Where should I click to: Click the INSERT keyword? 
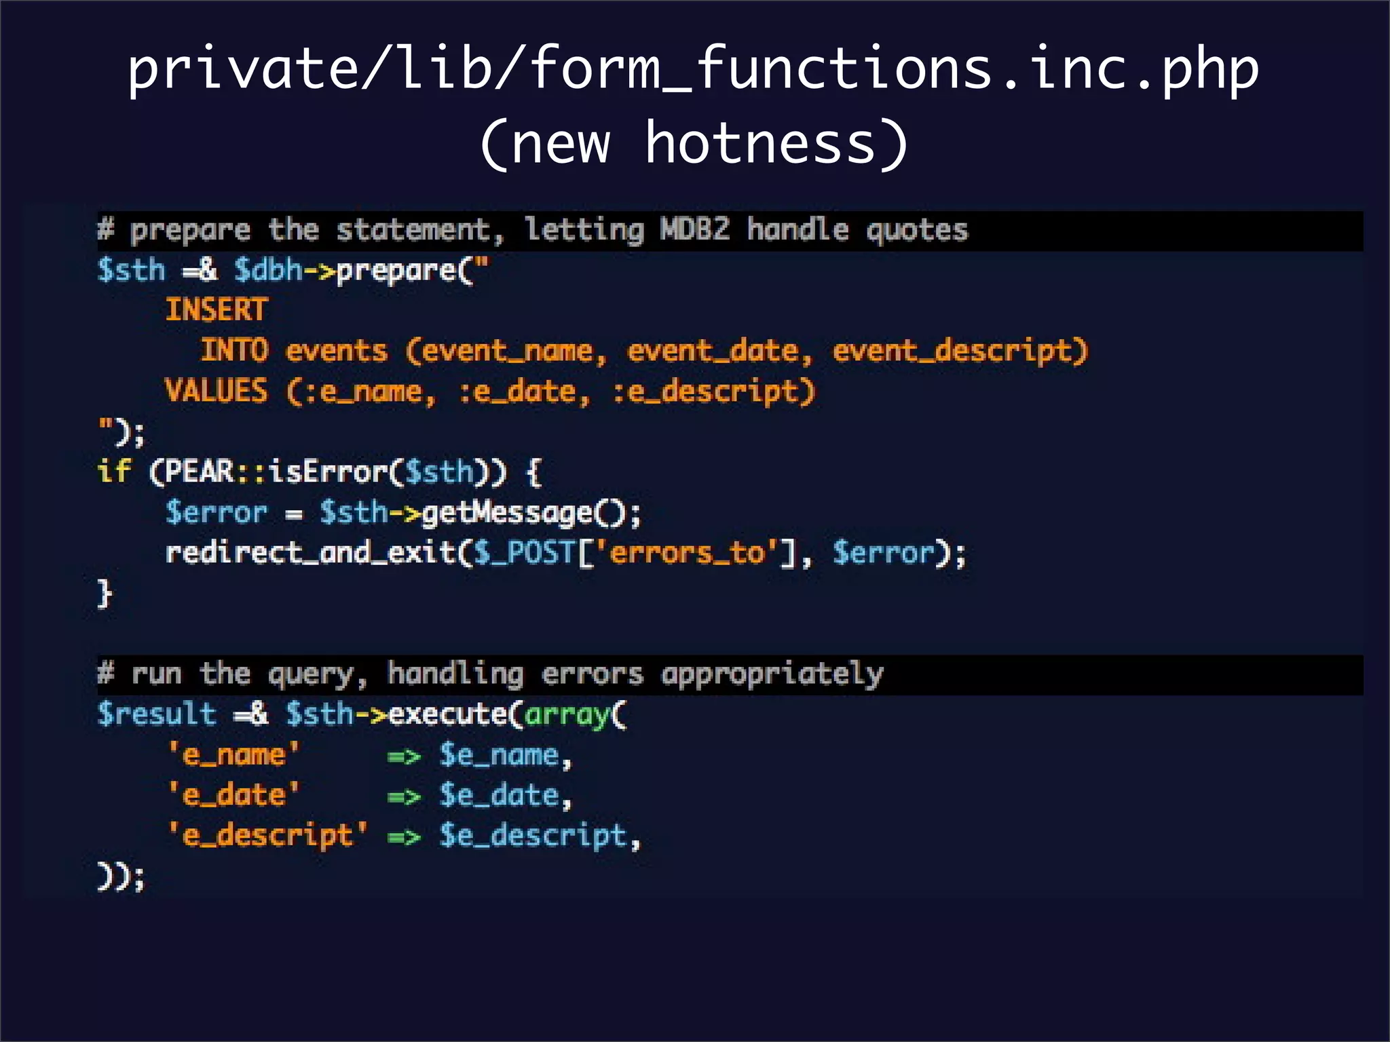pos(216,311)
